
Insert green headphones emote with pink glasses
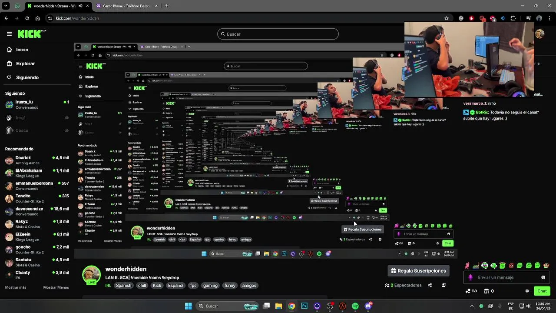click(485, 266)
